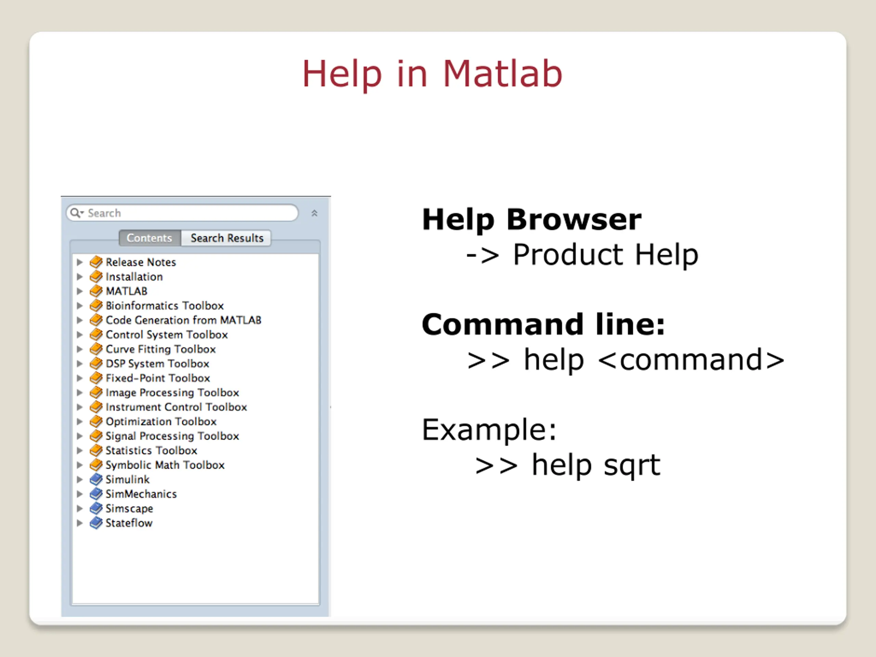Select the "Simulink" entry
The width and height of the screenshot is (876, 657).
pos(128,479)
